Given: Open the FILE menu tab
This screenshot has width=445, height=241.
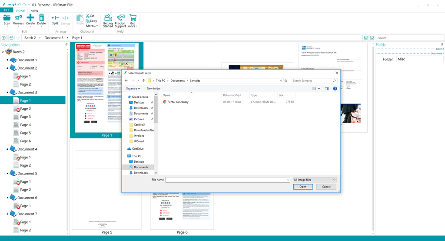Looking at the screenshot, I should (x=7, y=10).
